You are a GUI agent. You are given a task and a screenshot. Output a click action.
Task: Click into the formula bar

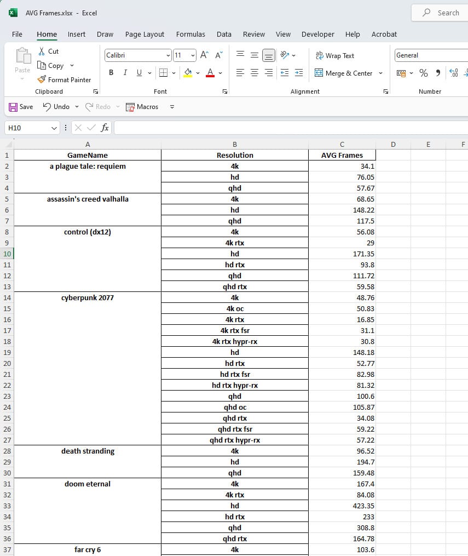[291, 128]
